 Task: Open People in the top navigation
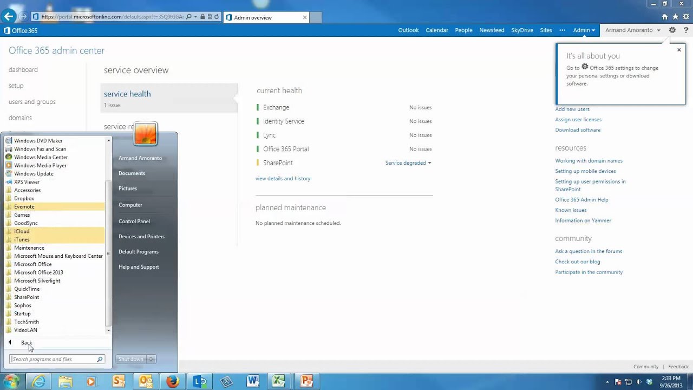click(x=463, y=30)
